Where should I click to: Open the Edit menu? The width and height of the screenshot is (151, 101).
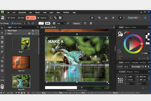[x=14, y=12]
